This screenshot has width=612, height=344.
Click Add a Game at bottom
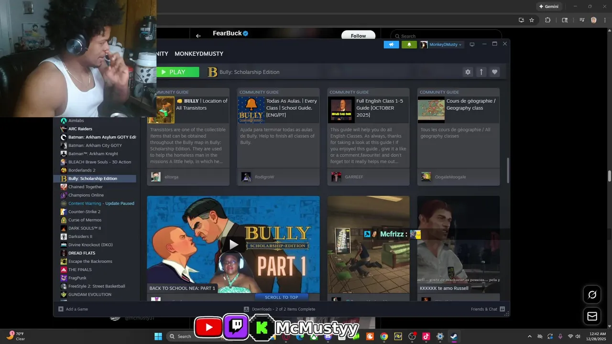(x=73, y=309)
